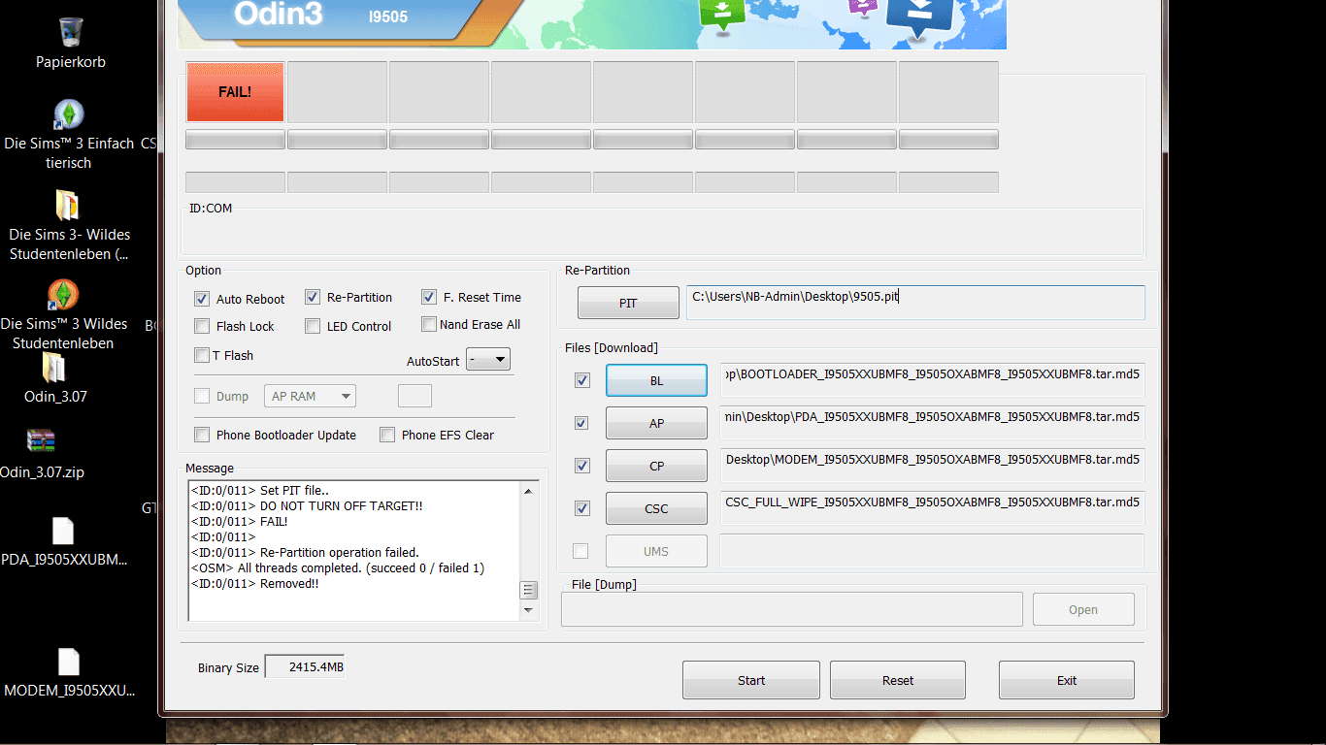
Task: Select Die Sims 3 Wildes Studentenleben shortcut icon
Action: click(63, 295)
